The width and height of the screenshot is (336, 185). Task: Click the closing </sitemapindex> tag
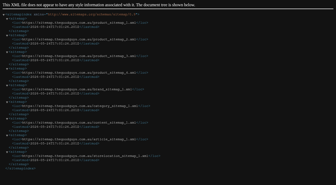pyautogui.click(x=20, y=169)
